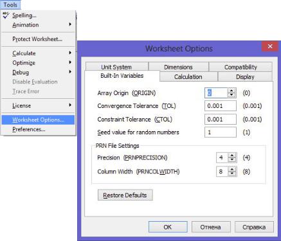281x241 pixels.
Task: Click the PRN File Settings group title
Action: [118, 146]
